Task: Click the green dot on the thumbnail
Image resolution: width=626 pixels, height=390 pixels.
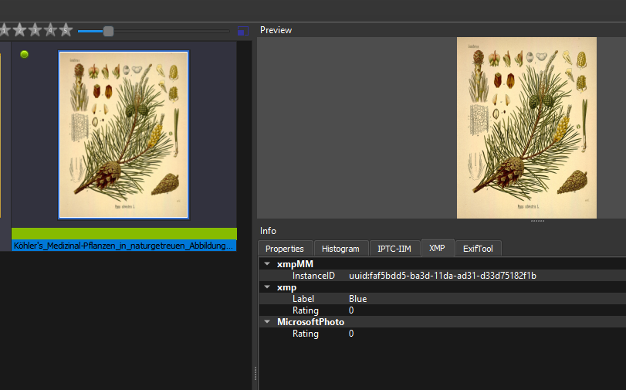Action: point(24,54)
